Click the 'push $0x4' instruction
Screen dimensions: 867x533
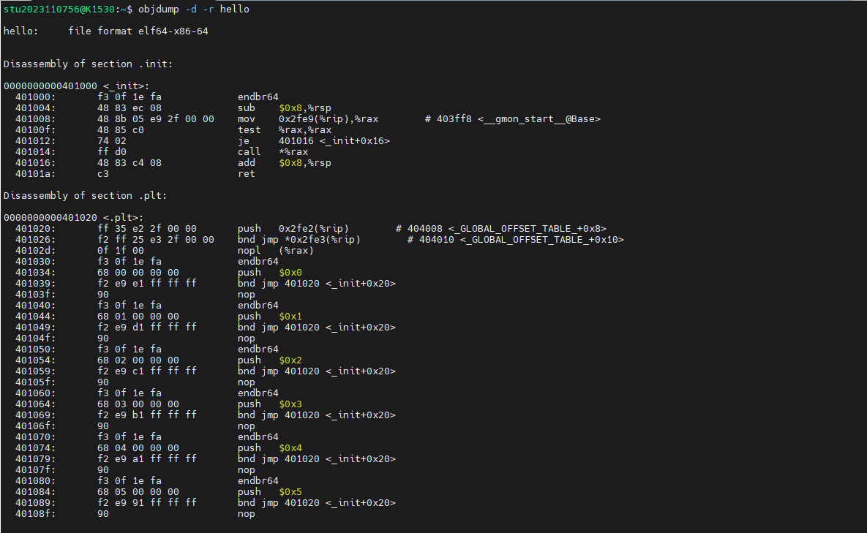[x=270, y=448]
